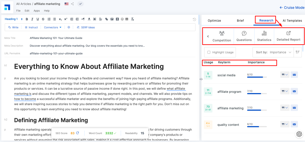This screenshot has width=305, height=142.
Task: Click the Meta Title text field
Action: (56, 38)
